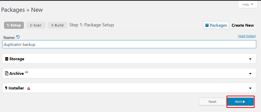Switch to the 2-Scan step tab
261x112 pixels.
[x=36, y=25]
